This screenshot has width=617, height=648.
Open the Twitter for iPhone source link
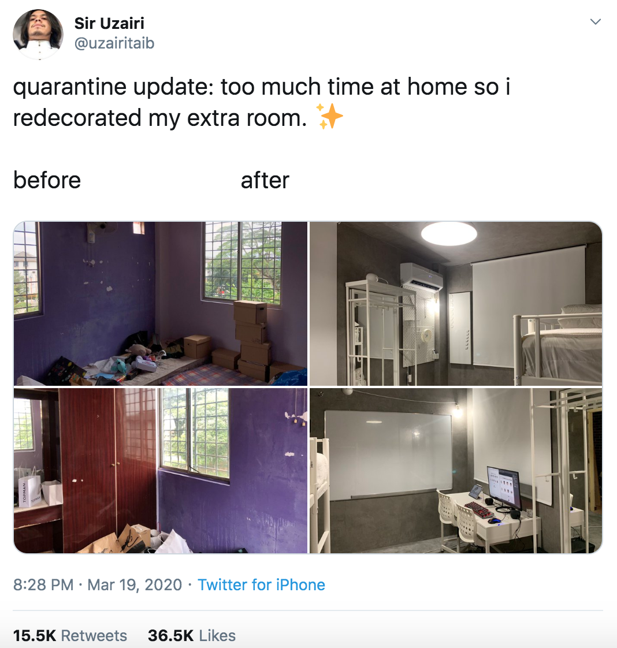[x=261, y=585]
